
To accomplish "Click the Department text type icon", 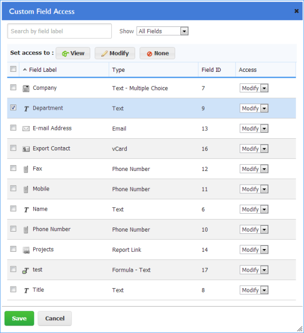I will coord(26,109).
